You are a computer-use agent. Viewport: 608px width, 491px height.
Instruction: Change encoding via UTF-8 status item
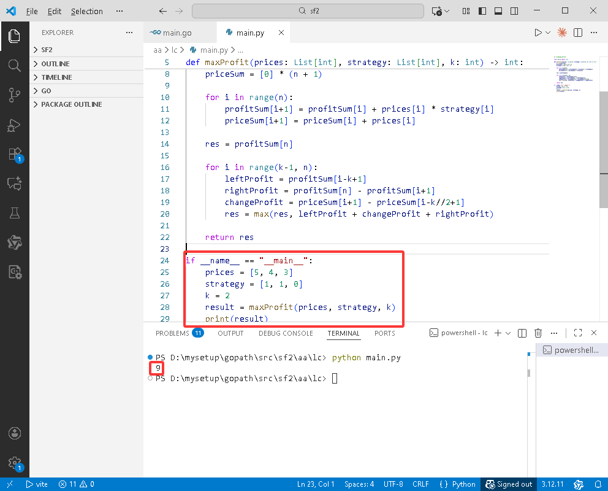click(x=393, y=484)
